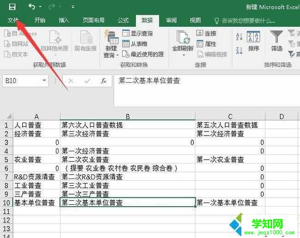Select column C header
The width and height of the screenshot is (300, 238).
(230, 116)
